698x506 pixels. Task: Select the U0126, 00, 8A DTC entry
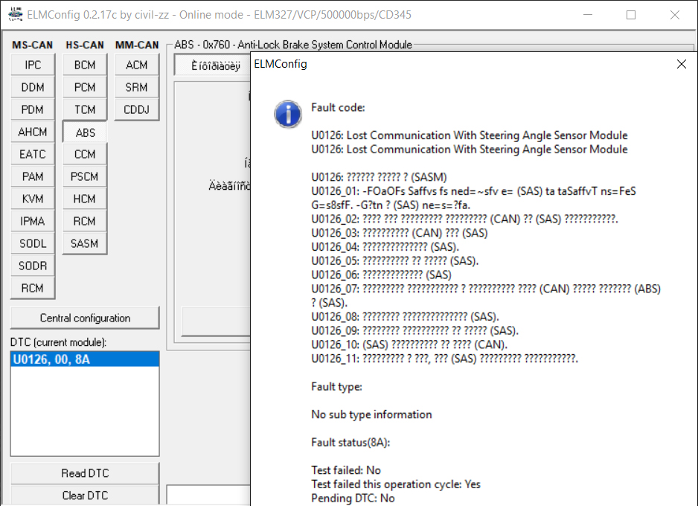(x=85, y=360)
